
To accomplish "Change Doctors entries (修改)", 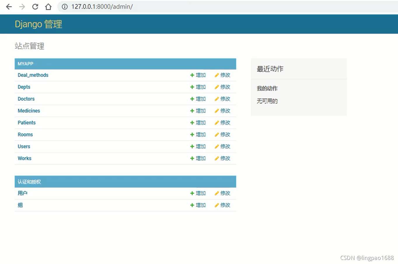I will [222, 99].
